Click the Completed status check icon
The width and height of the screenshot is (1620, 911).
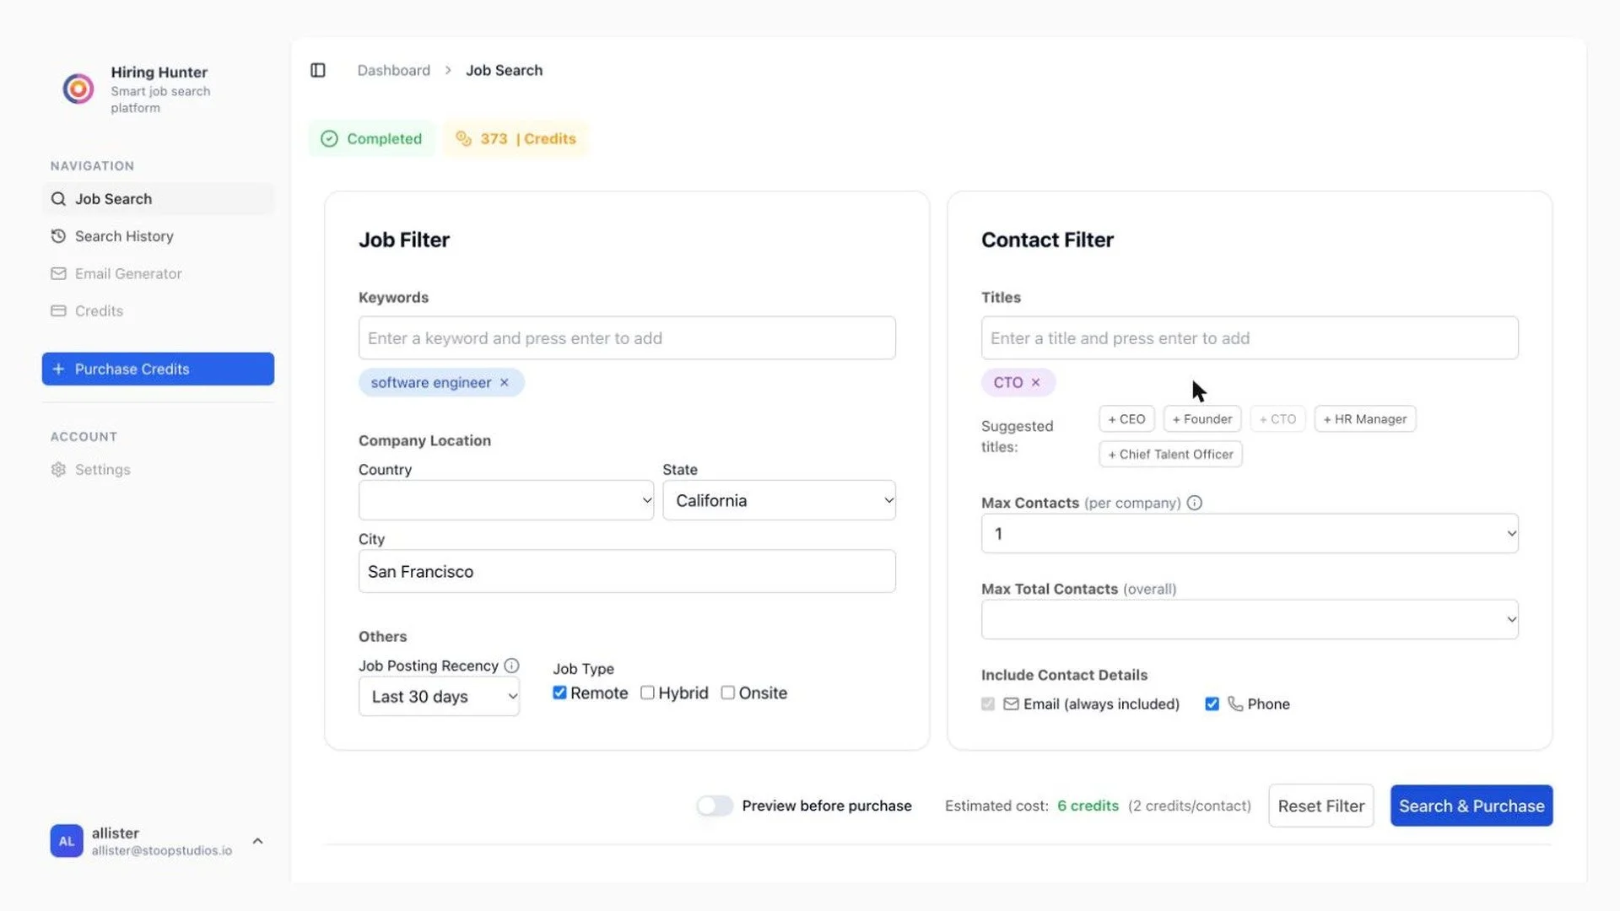pos(329,139)
